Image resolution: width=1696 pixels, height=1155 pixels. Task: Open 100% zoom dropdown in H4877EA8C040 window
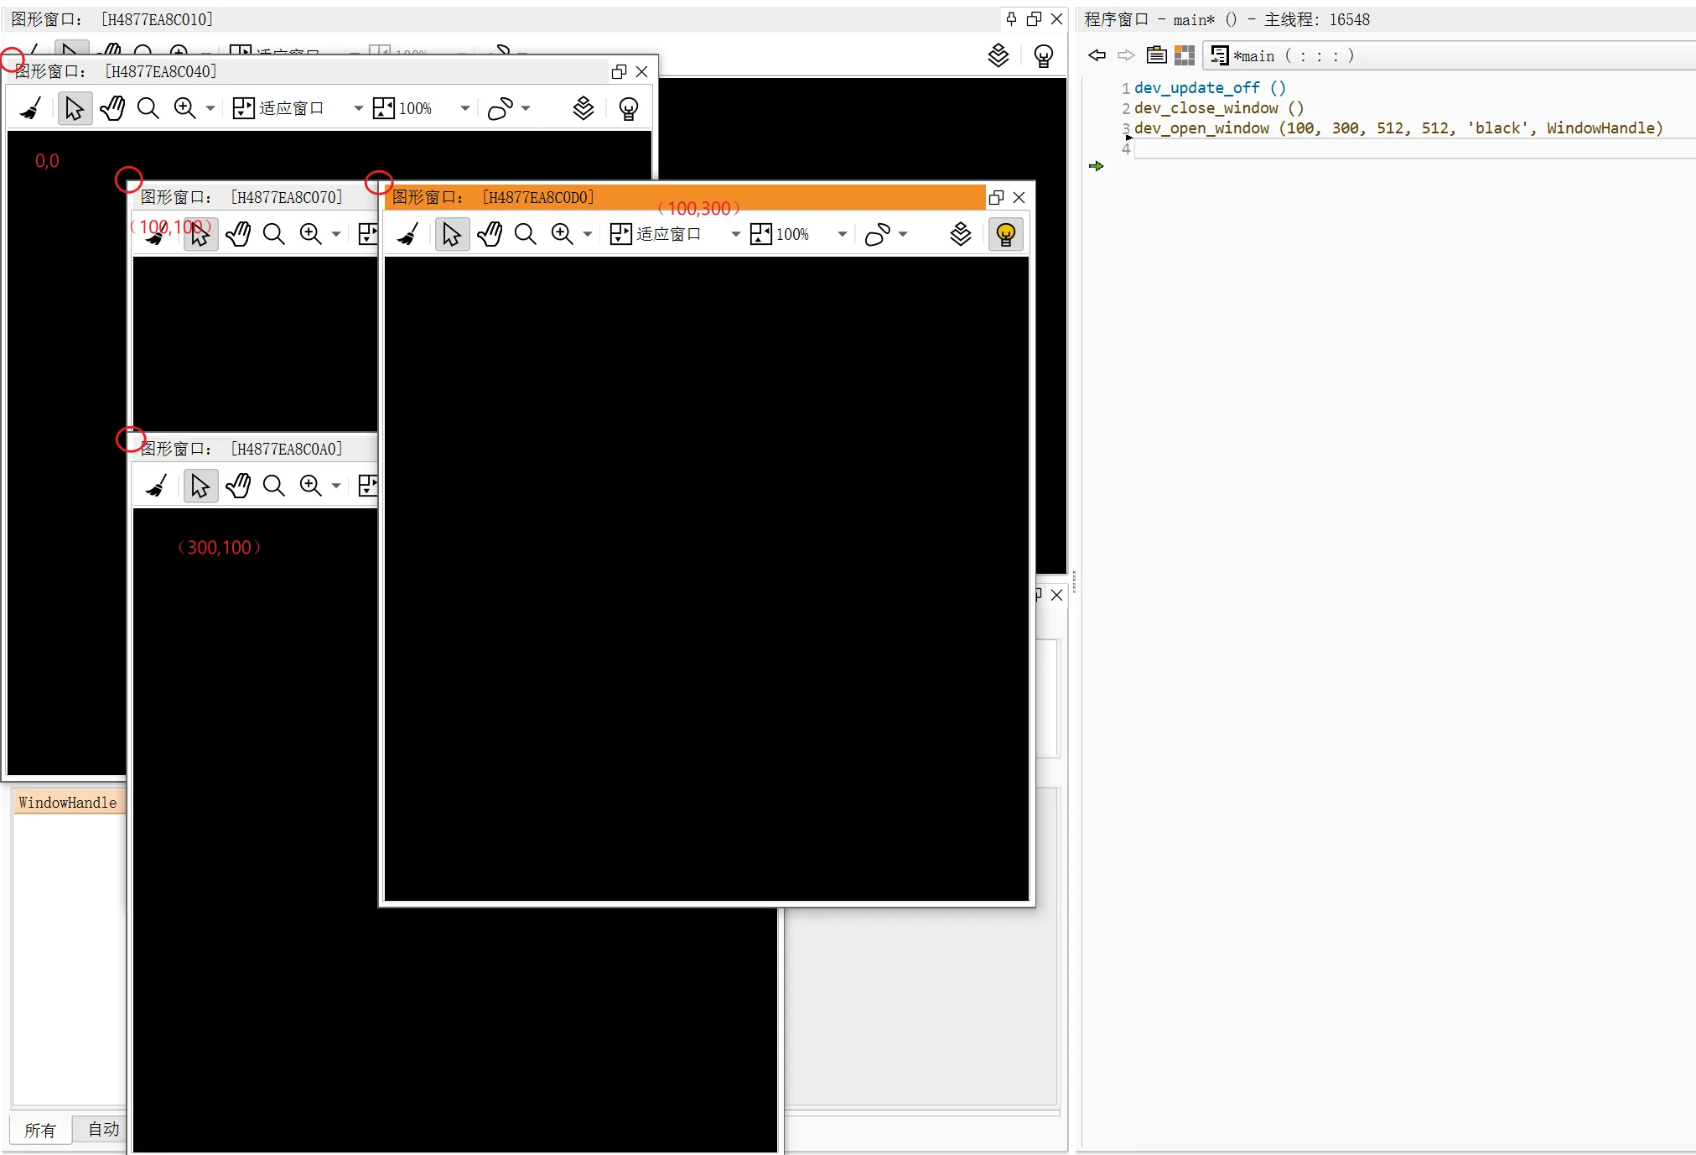point(464,108)
